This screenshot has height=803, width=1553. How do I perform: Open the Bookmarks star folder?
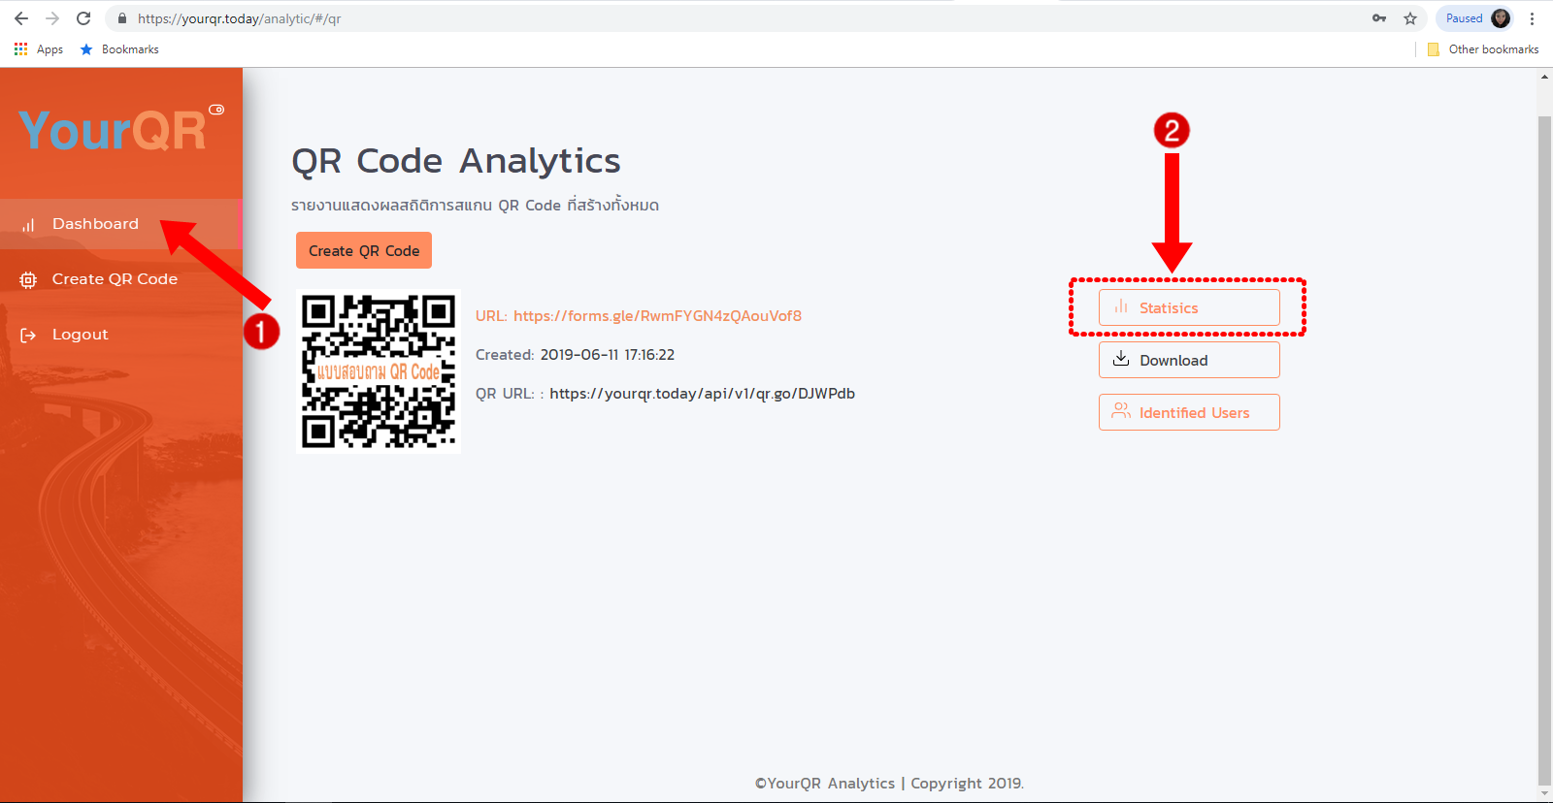(119, 49)
